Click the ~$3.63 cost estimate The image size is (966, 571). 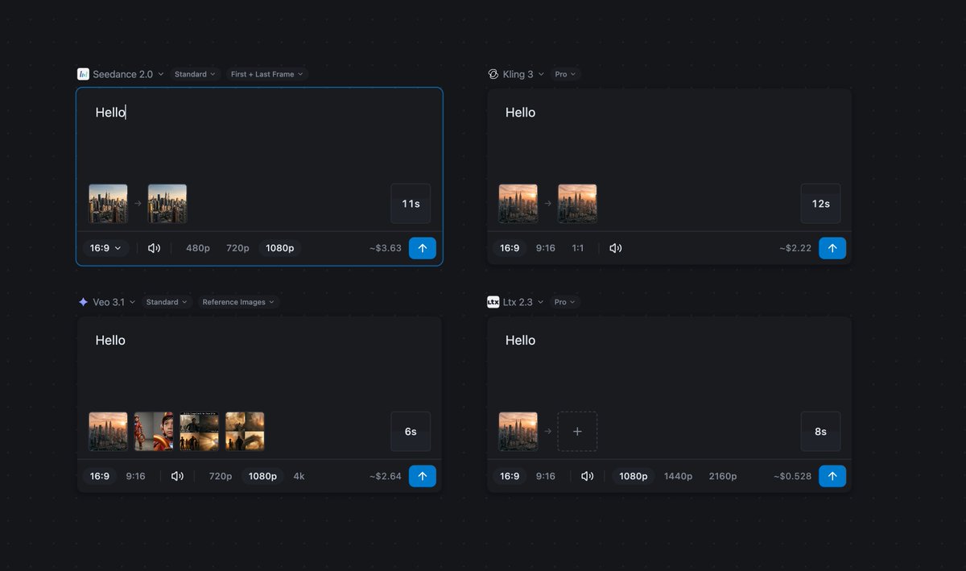386,248
